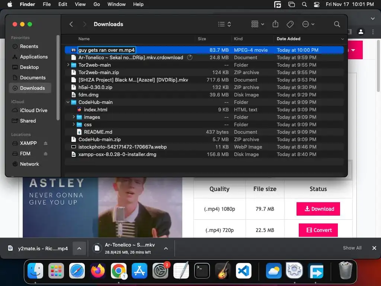Eject the FDM volume
This screenshot has height=286, width=381.
pos(46,154)
